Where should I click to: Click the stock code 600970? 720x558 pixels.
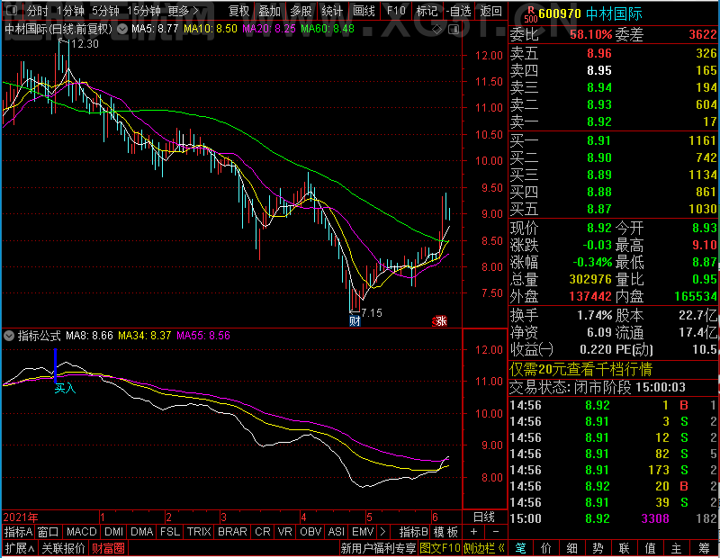point(560,13)
